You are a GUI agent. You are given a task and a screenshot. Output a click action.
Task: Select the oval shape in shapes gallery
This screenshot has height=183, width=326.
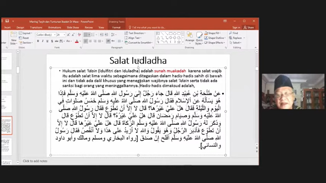click(x=174, y=34)
